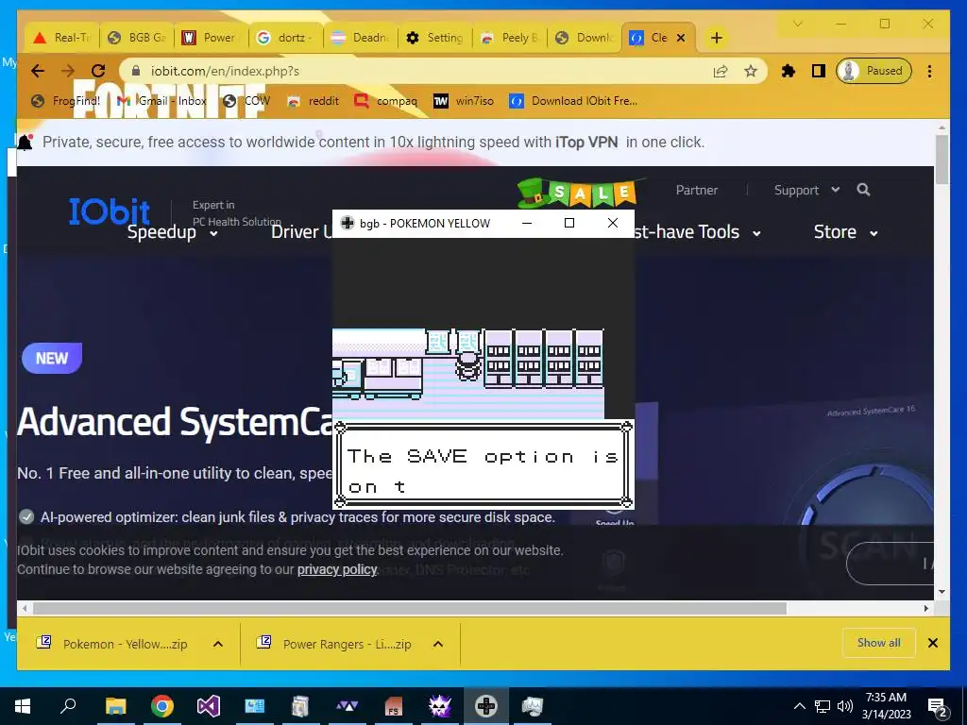Open the Gmail - Inbox bookmark
967x725 pixels.
click(161, 100)
